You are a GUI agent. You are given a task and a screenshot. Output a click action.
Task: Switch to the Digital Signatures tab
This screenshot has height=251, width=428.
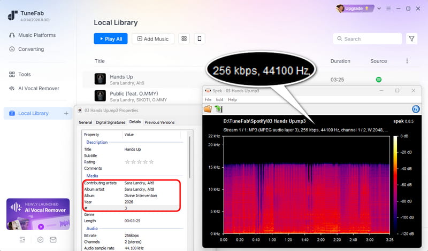(111, 122)
